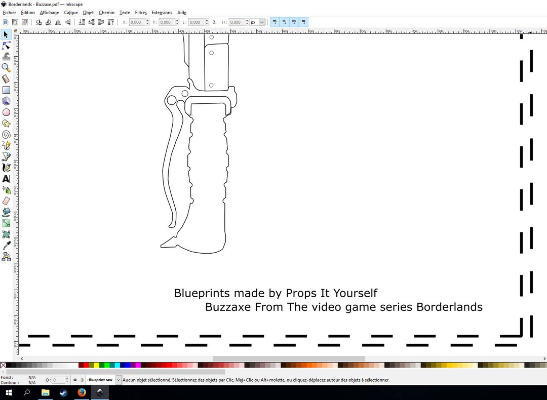Activate the Zoom tool
Viewport: 547px width, 400px height.
pyautogui.click(x=6, y=67)
